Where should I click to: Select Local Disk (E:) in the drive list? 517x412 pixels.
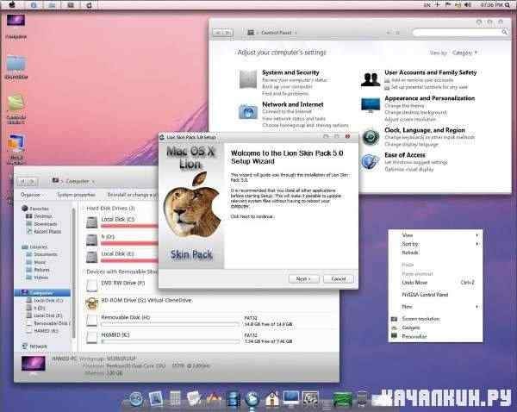[x=117, y=253]
